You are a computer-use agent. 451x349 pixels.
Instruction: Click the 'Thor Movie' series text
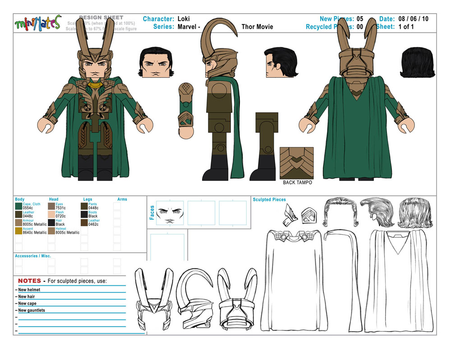257,27
